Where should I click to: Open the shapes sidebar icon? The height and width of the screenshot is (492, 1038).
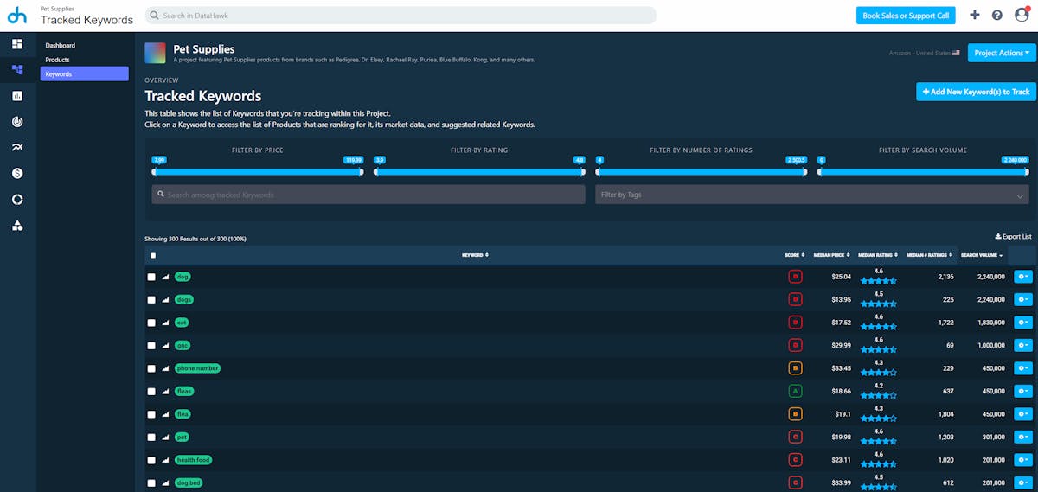(17, 226)
